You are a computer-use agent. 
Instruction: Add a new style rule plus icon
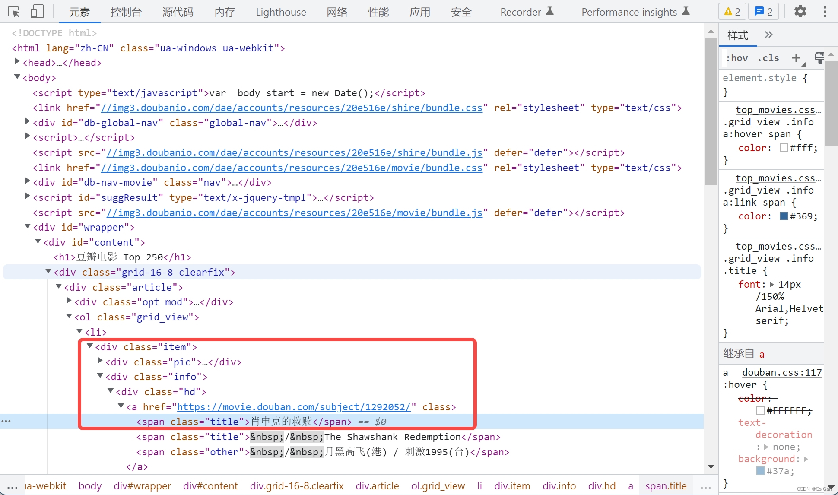(x=796, y=58)
